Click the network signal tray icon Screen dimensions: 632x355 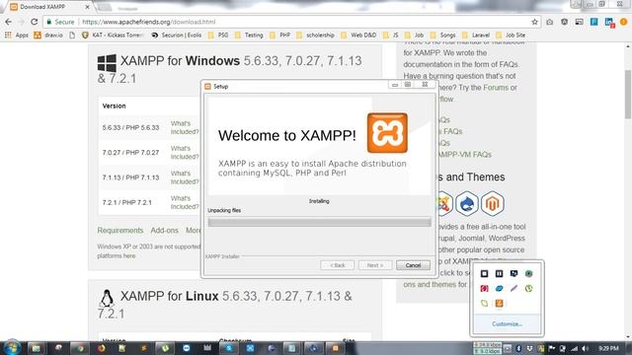pyautogui.click(x=574, y=348)
